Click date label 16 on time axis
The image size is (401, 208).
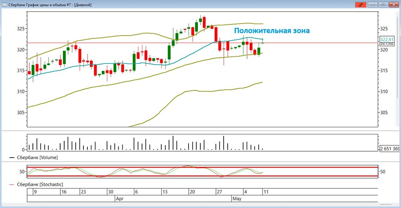[x=64, y=192]
